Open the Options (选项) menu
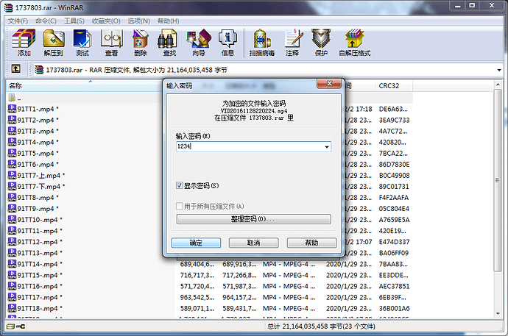508x336 pixels. 138,21
